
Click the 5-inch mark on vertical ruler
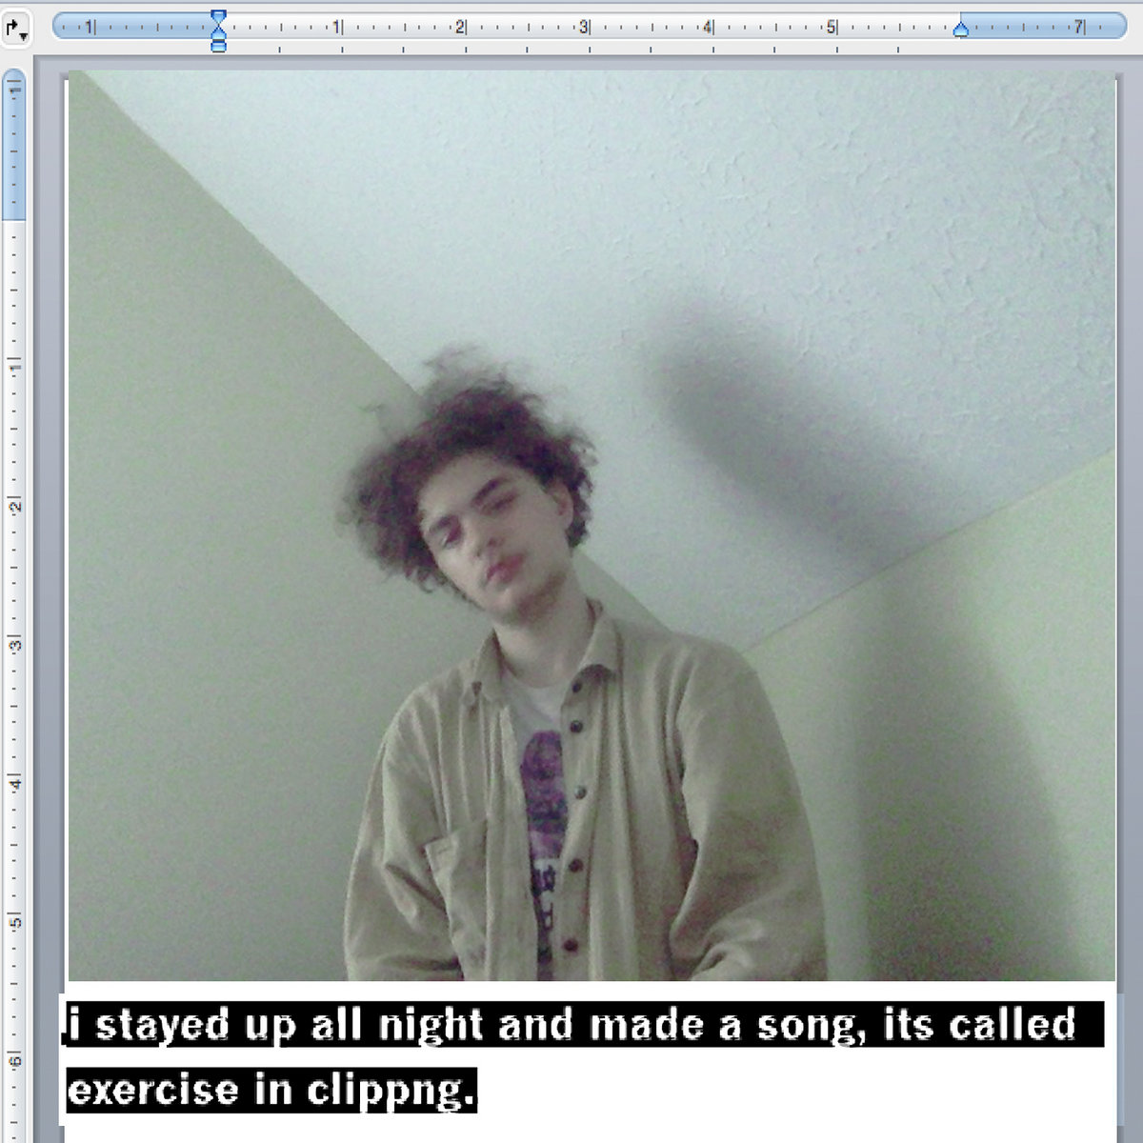click(x=14, y=922)
